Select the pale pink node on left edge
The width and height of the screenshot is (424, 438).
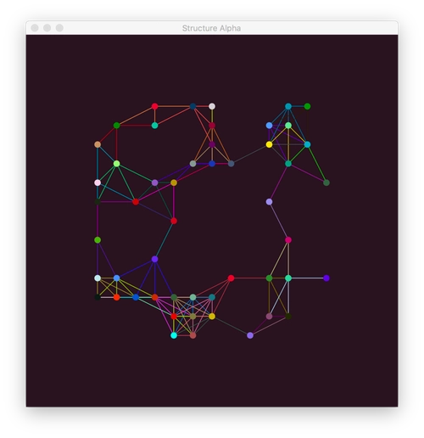click(x=98, y=182)
